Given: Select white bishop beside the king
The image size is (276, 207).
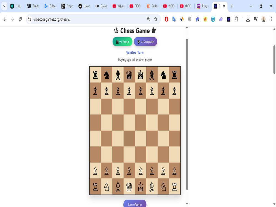Looking at the screenshot, I should (x=152, y=187).
